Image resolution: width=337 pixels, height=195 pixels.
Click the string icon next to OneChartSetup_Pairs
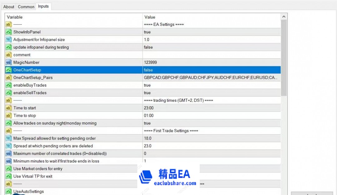(9, 78)
